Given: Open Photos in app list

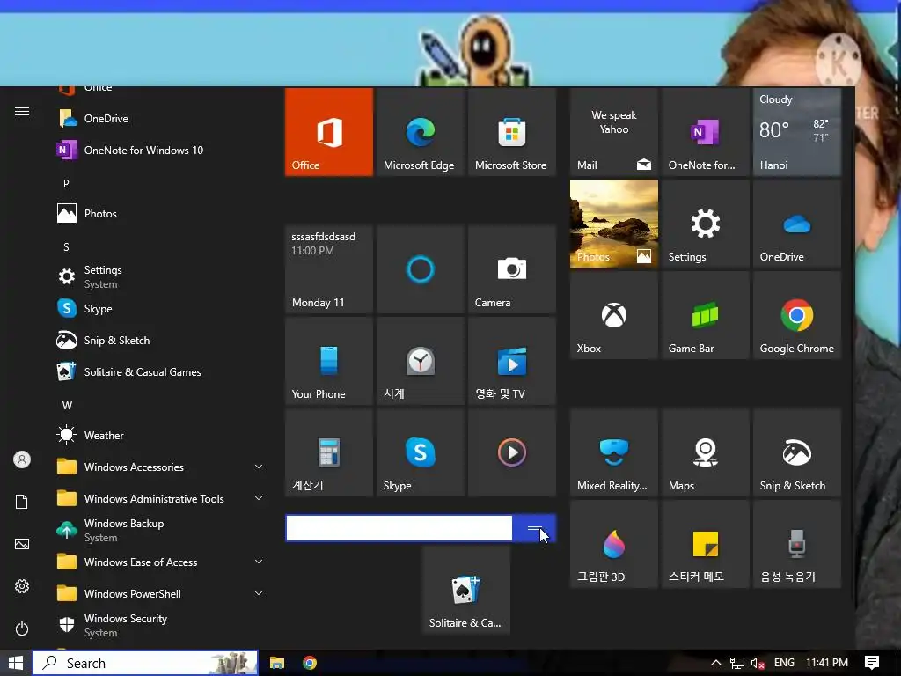Looking at the screenshot, I should pos(160,213).
